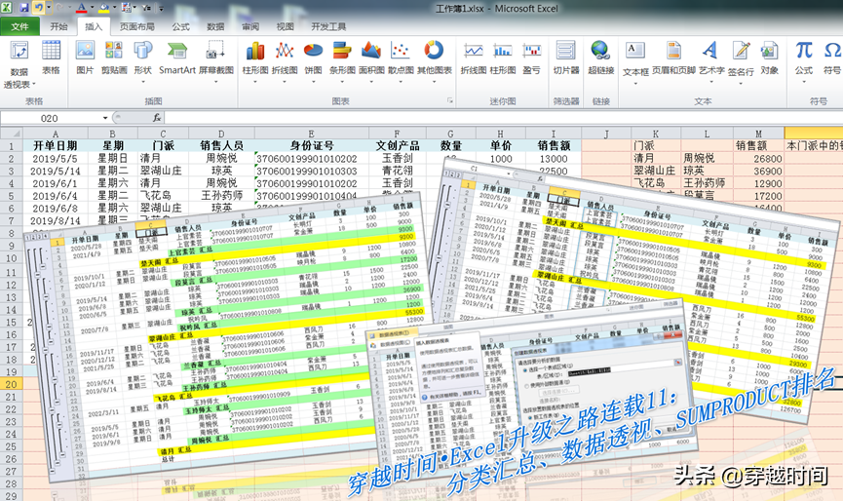
Task: Select the 周婉悦 cell in column L
Action: (707, 158)
